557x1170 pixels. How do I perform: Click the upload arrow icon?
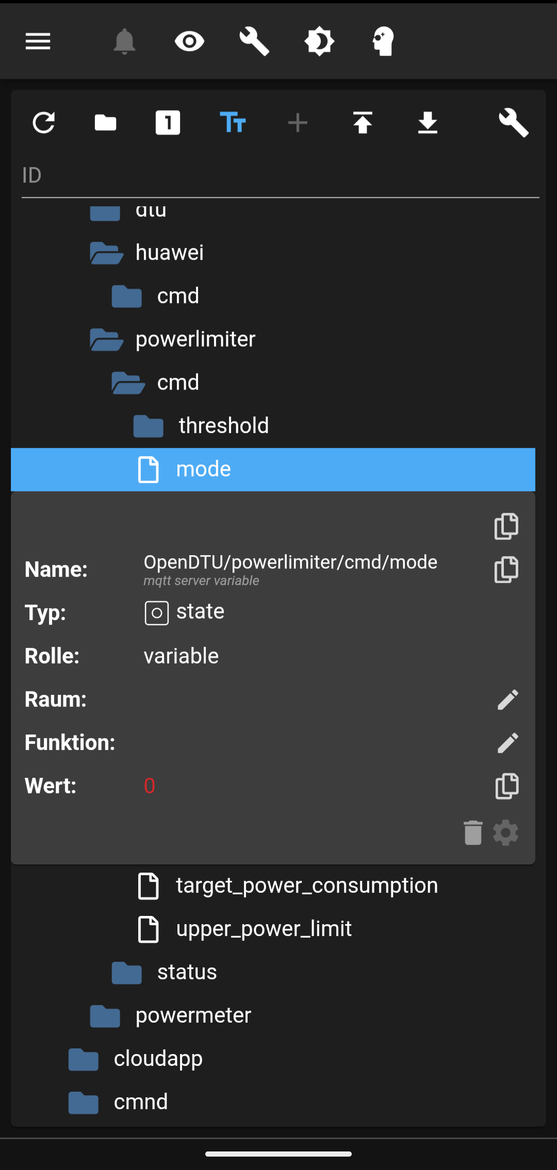tap(363, 123)
